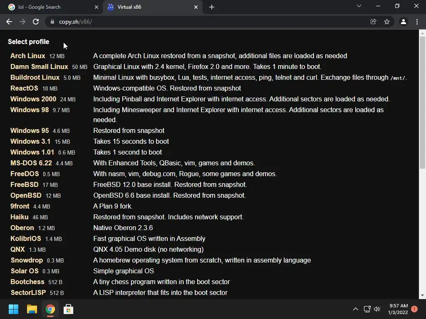Click text 'Takes 15 seconds to boot'
Image resolution: width=426 pixels, height=319 pixels.
click(131, 142)
